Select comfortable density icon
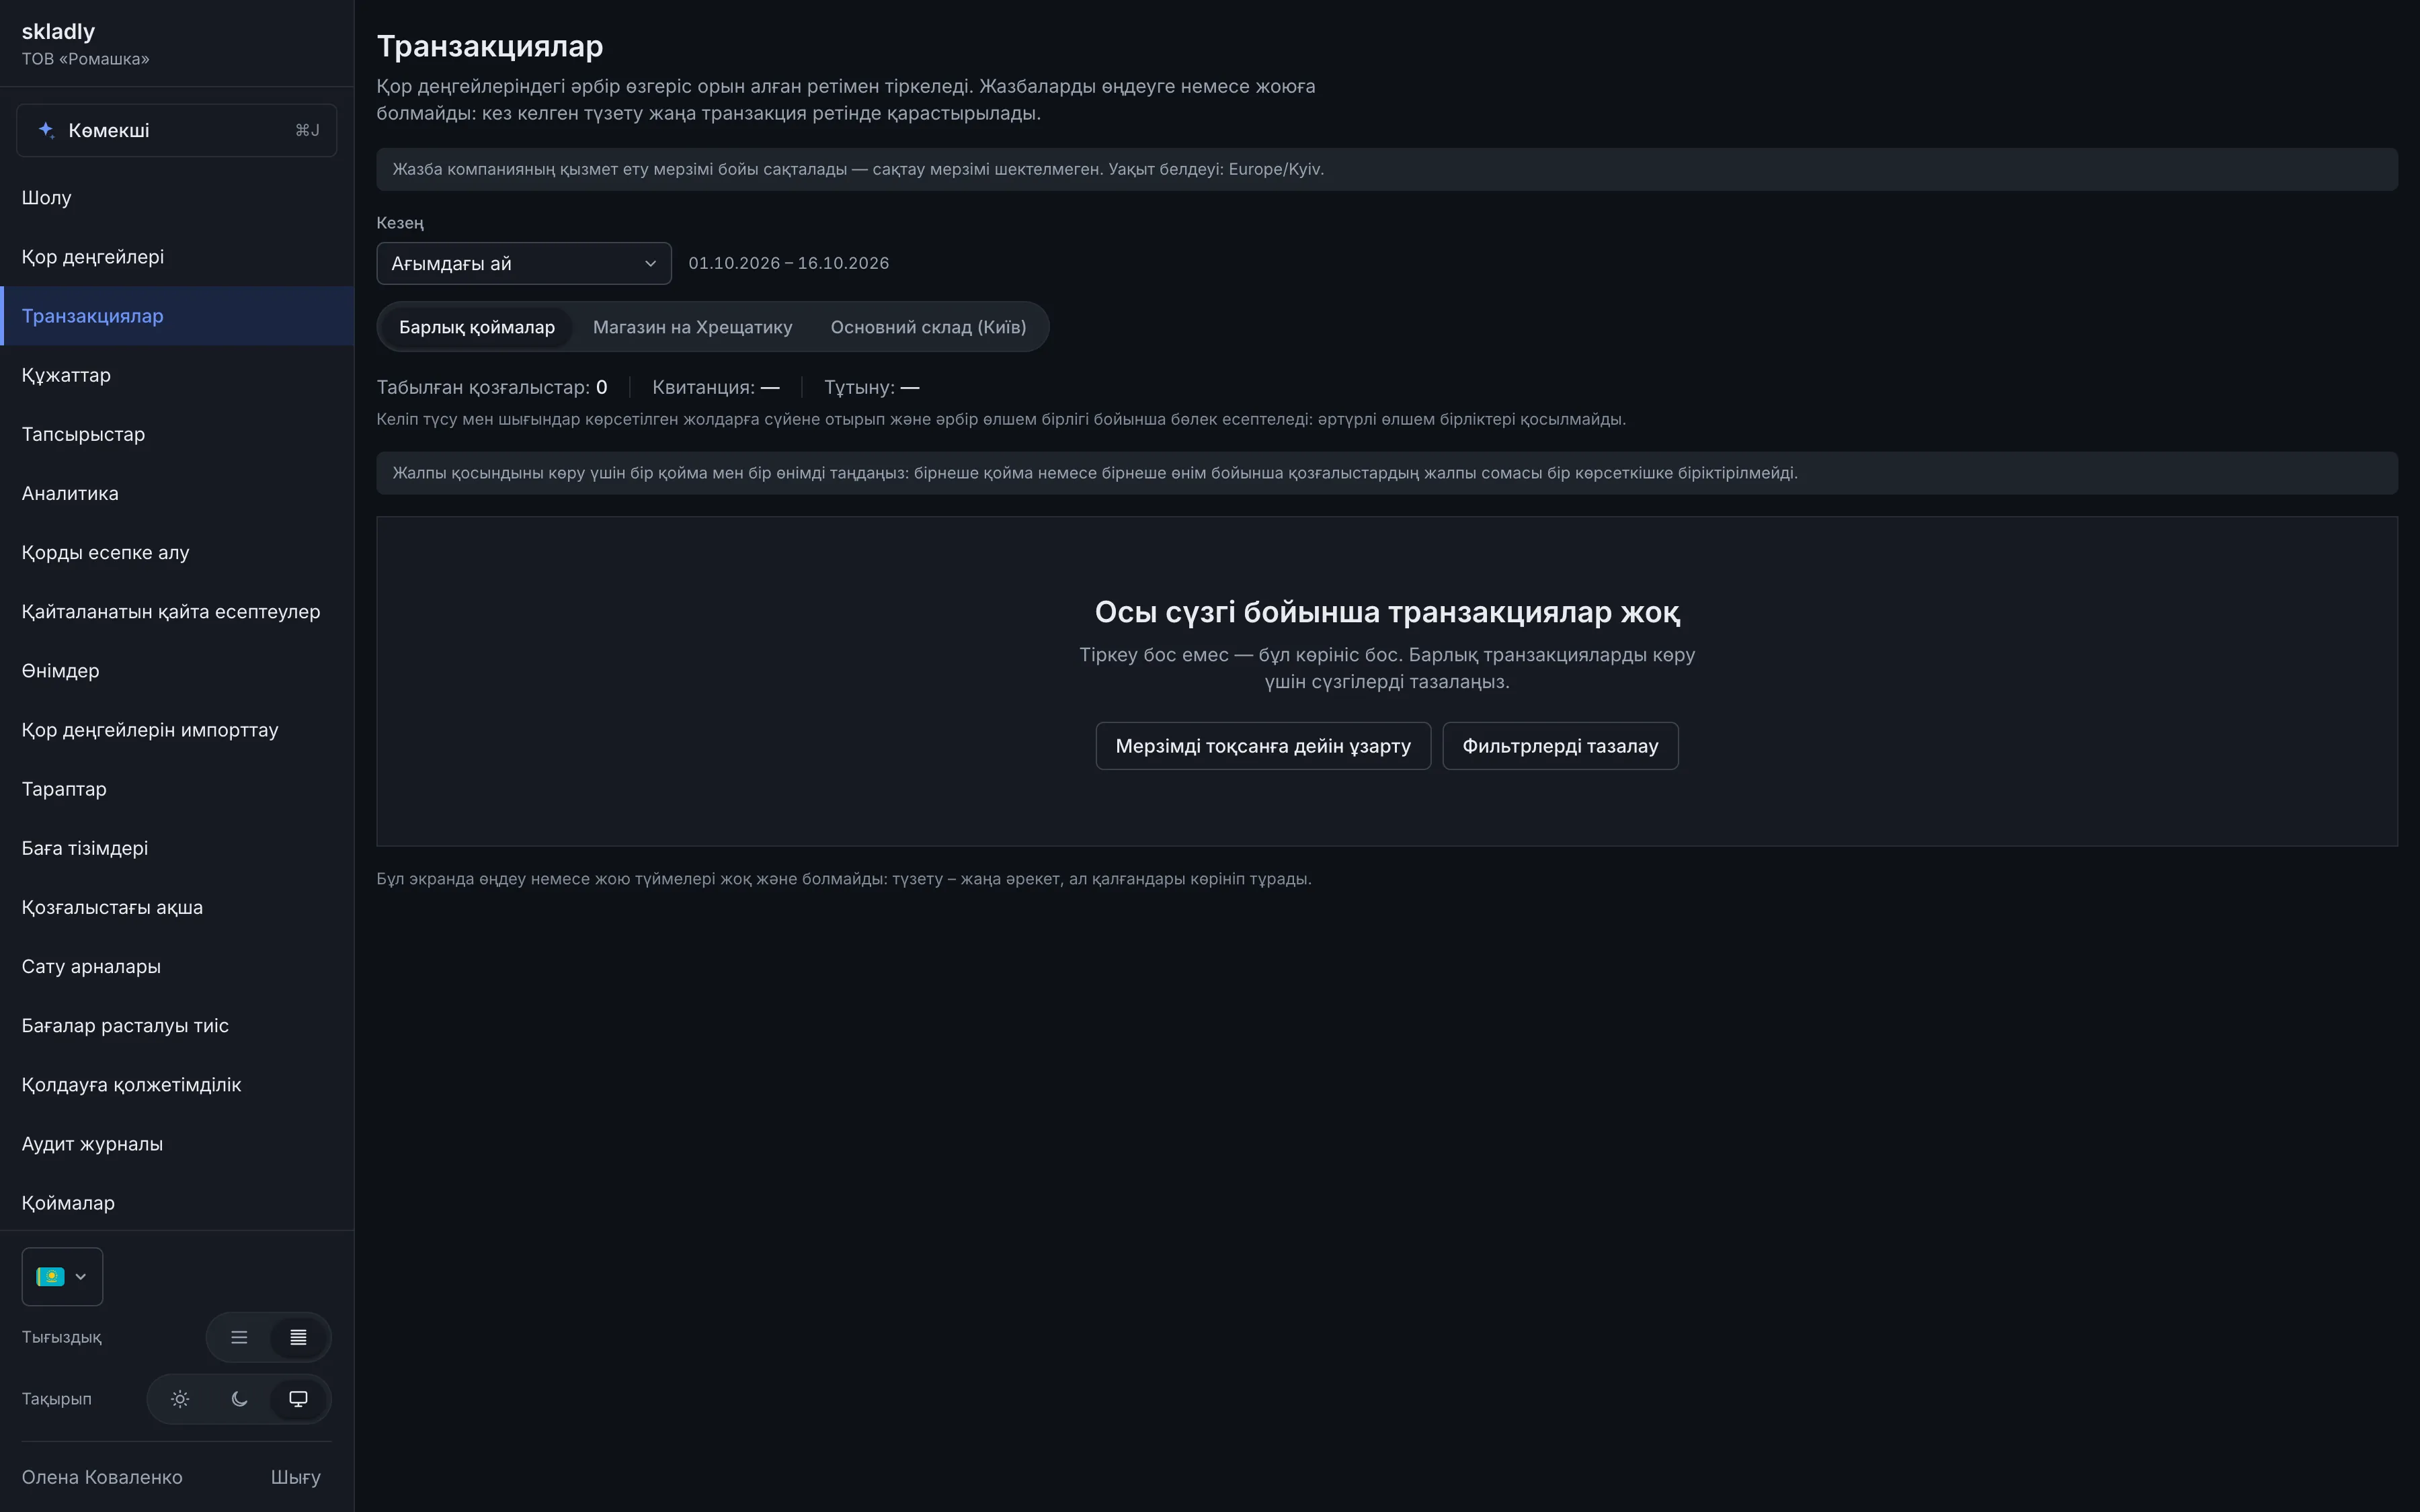 (239, 1337)
